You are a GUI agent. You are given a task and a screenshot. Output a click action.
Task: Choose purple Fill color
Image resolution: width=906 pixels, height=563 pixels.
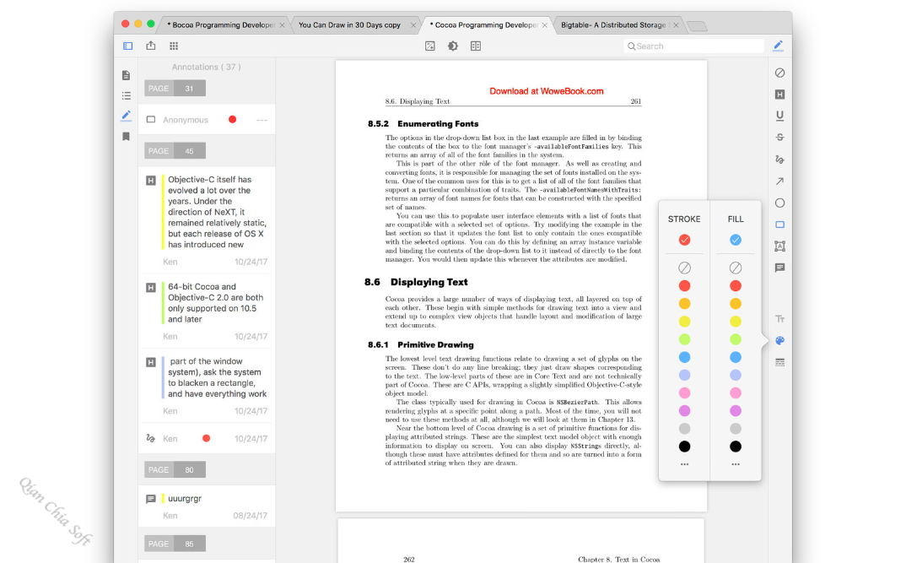click(735, 411)
